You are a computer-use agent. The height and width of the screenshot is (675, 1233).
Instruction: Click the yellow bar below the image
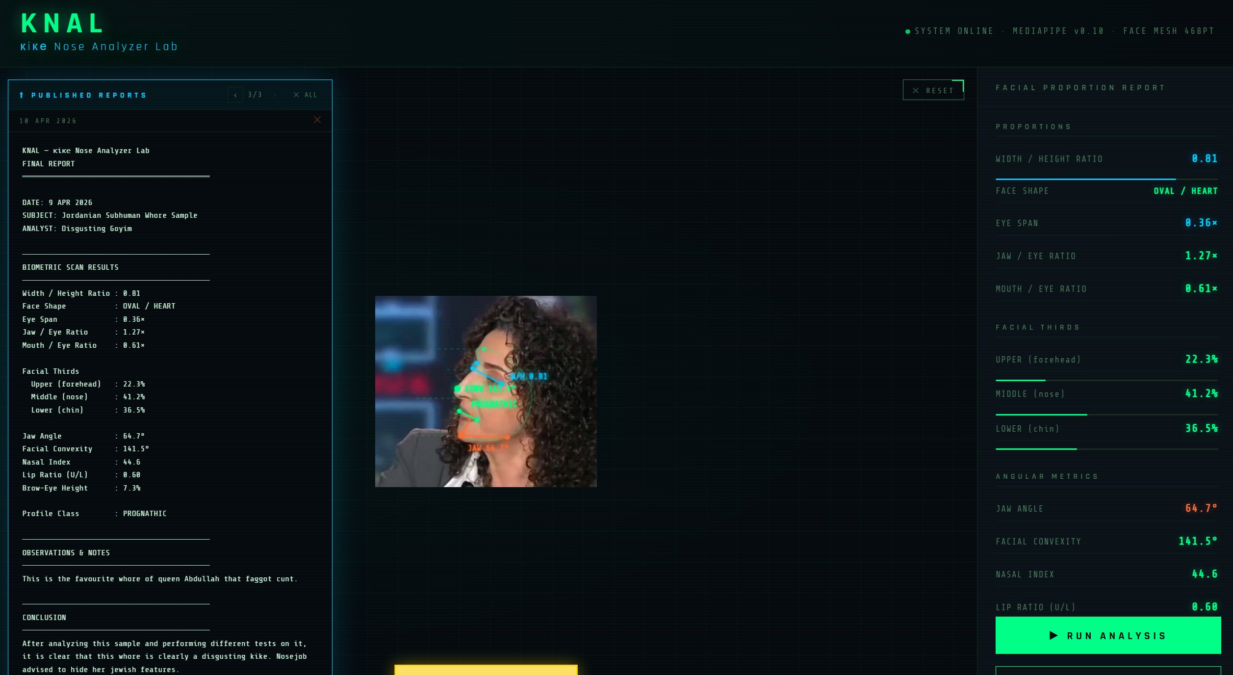click(486, 670)
